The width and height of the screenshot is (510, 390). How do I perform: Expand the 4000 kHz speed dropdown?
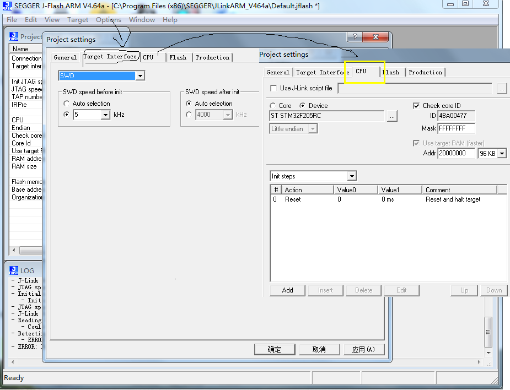(x=228, y=115)
